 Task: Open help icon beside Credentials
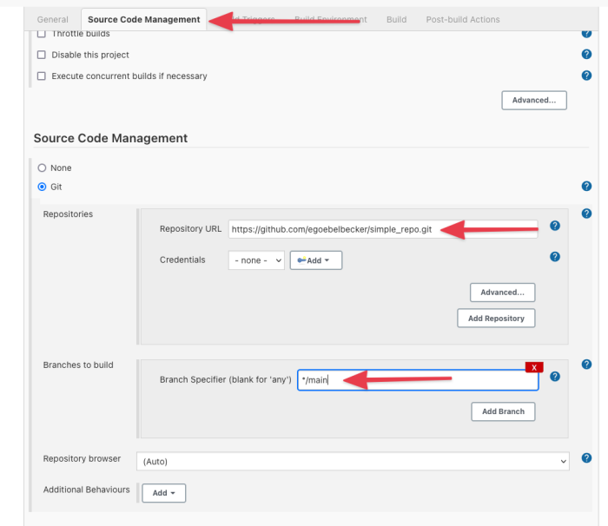[x=555, y=257]
